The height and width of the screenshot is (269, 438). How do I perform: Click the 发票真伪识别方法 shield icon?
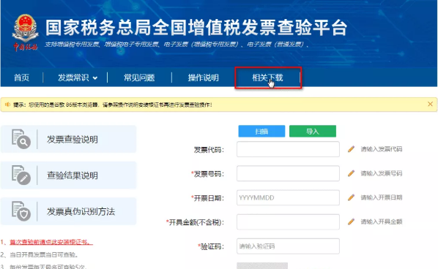pyautogui.click(x=21, y=211)
